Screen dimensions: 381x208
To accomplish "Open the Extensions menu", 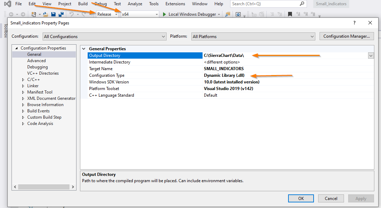I will coord(175,3).
